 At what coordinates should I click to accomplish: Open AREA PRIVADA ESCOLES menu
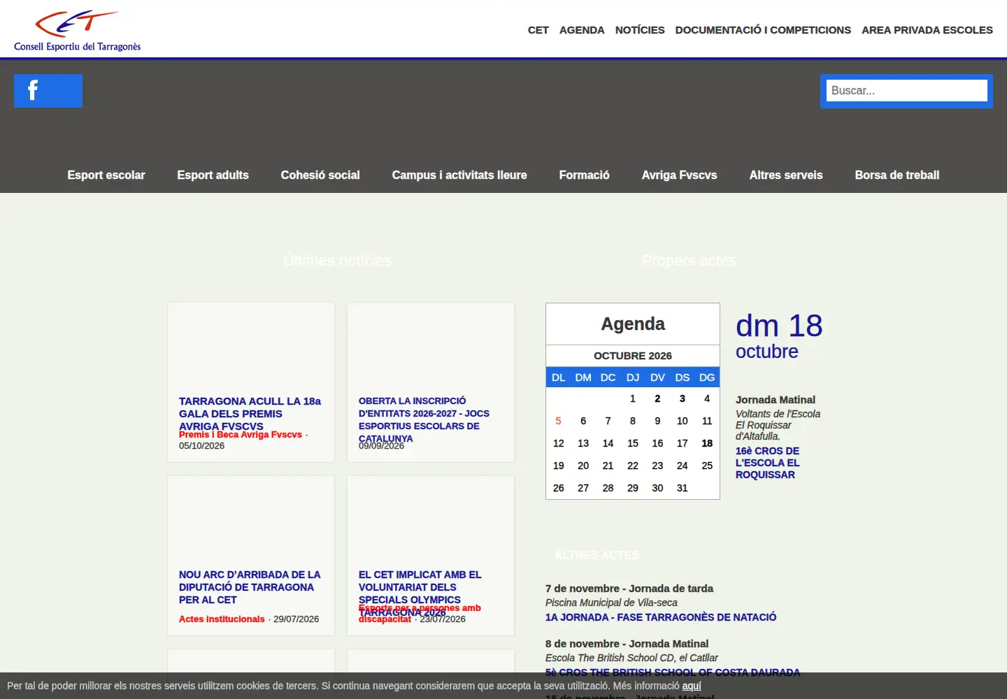[927, 30]
